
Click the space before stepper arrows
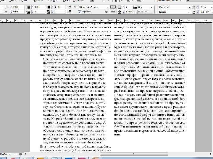[x=33, y=7]
